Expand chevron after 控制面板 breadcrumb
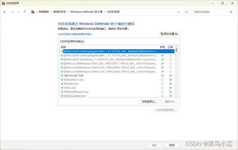This screenshot has width=238, height=150. (x=51, y=12)
